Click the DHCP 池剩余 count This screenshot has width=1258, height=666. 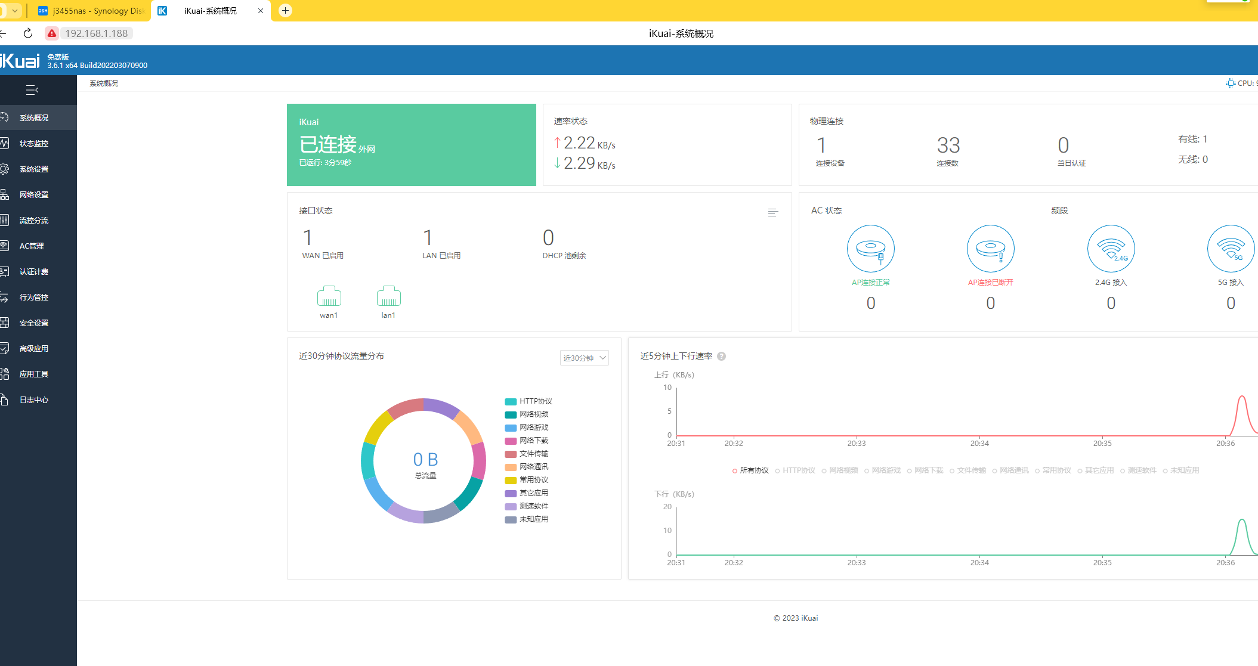[x=548, y=238]
